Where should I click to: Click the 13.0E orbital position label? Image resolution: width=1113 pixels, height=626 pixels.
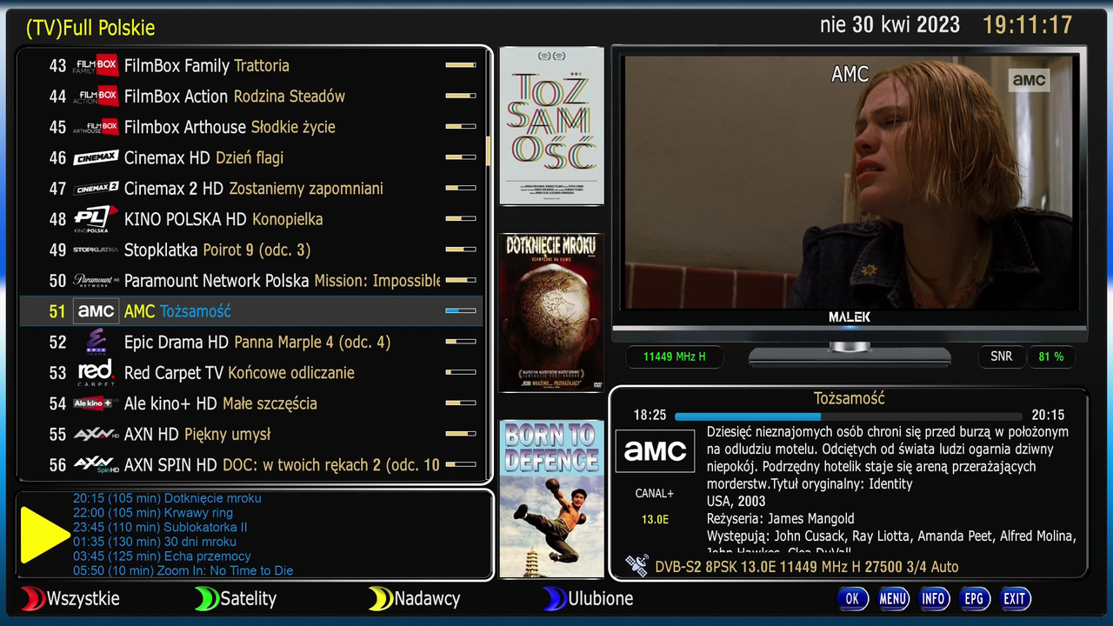tap(655, 519)
